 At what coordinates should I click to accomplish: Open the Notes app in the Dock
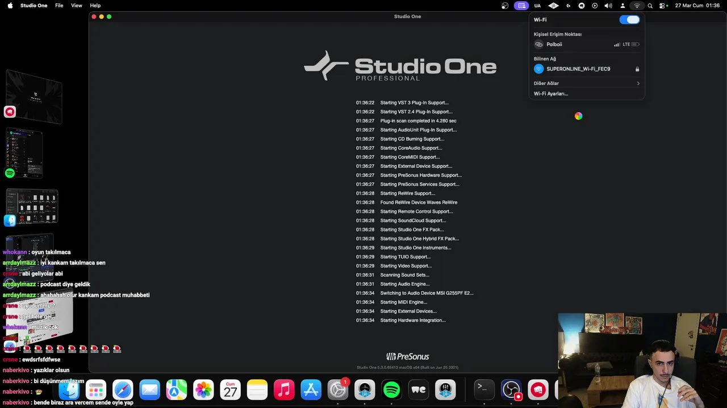coord(257,390)
